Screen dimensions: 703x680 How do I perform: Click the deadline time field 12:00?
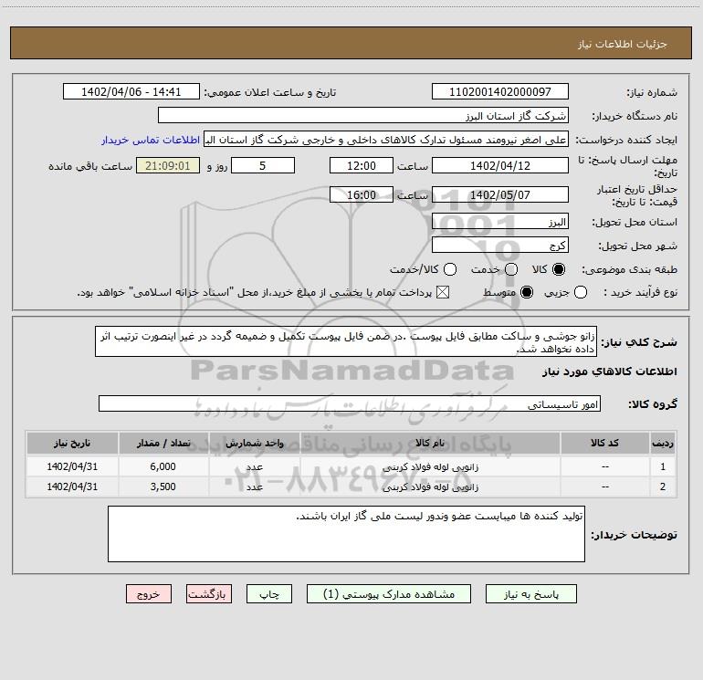pos(362,165)
